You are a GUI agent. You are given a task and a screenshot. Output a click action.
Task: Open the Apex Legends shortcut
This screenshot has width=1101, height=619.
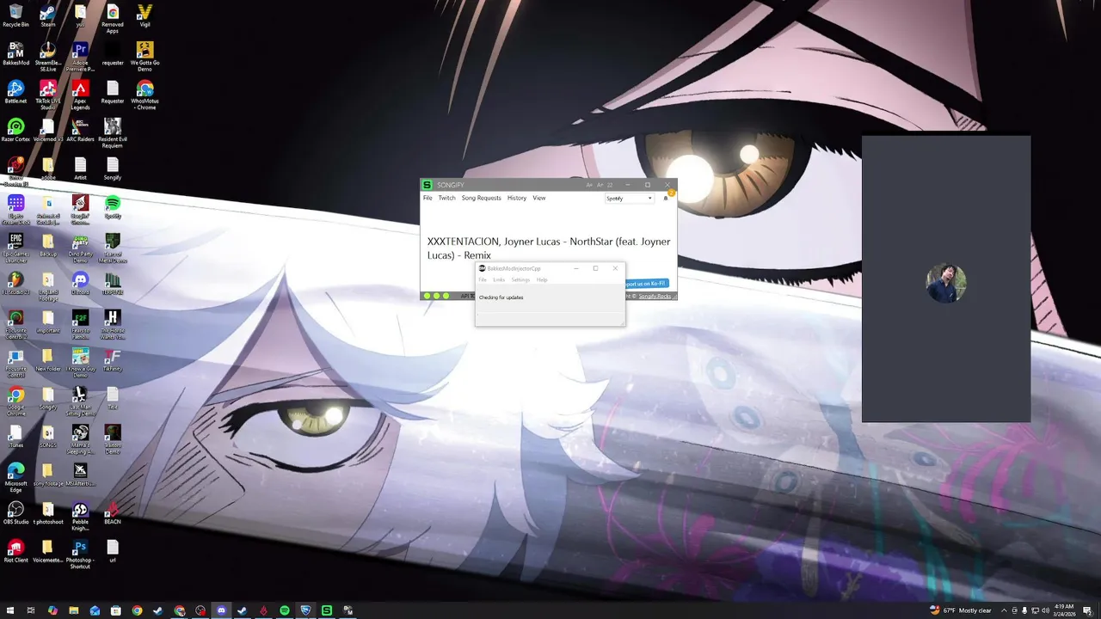pyautogui.click(x=80, y=95)
